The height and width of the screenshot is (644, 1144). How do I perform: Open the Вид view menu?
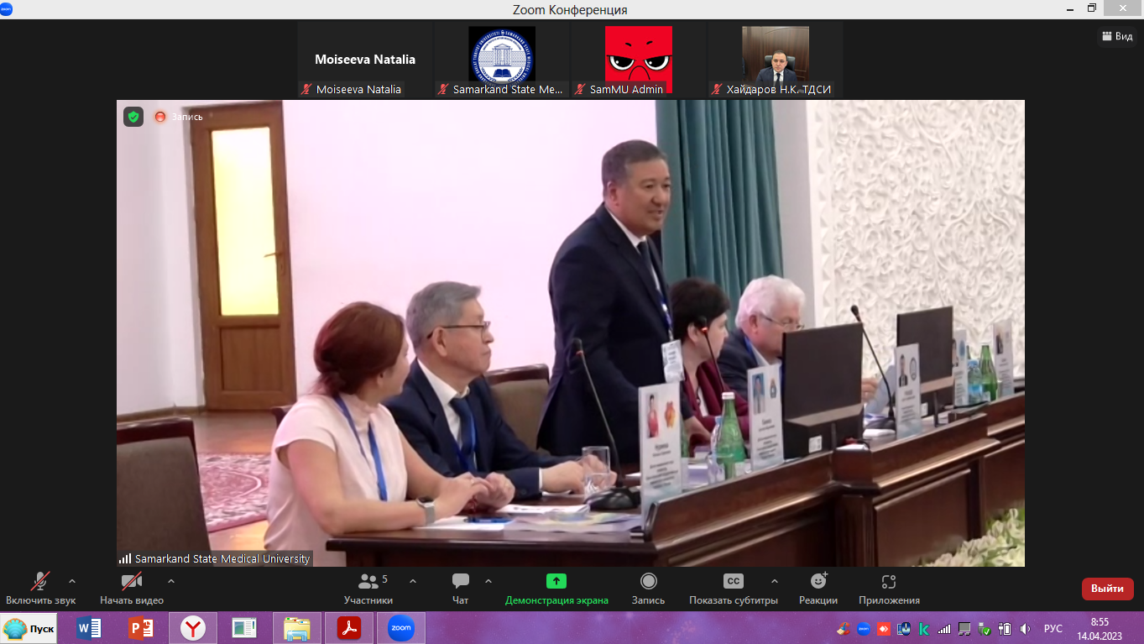(x=1117, y=36)
